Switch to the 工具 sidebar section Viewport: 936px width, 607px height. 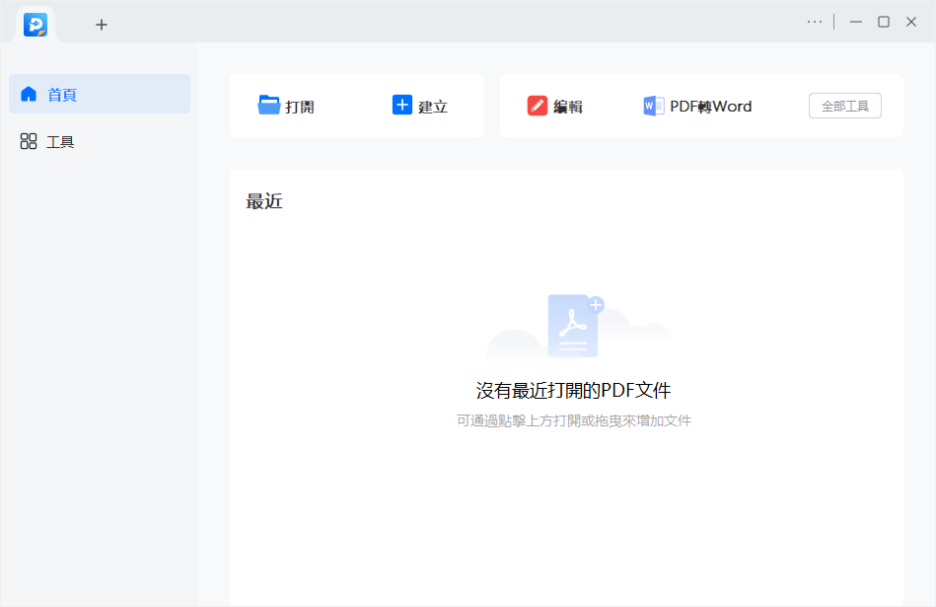[x=60, y=142]
